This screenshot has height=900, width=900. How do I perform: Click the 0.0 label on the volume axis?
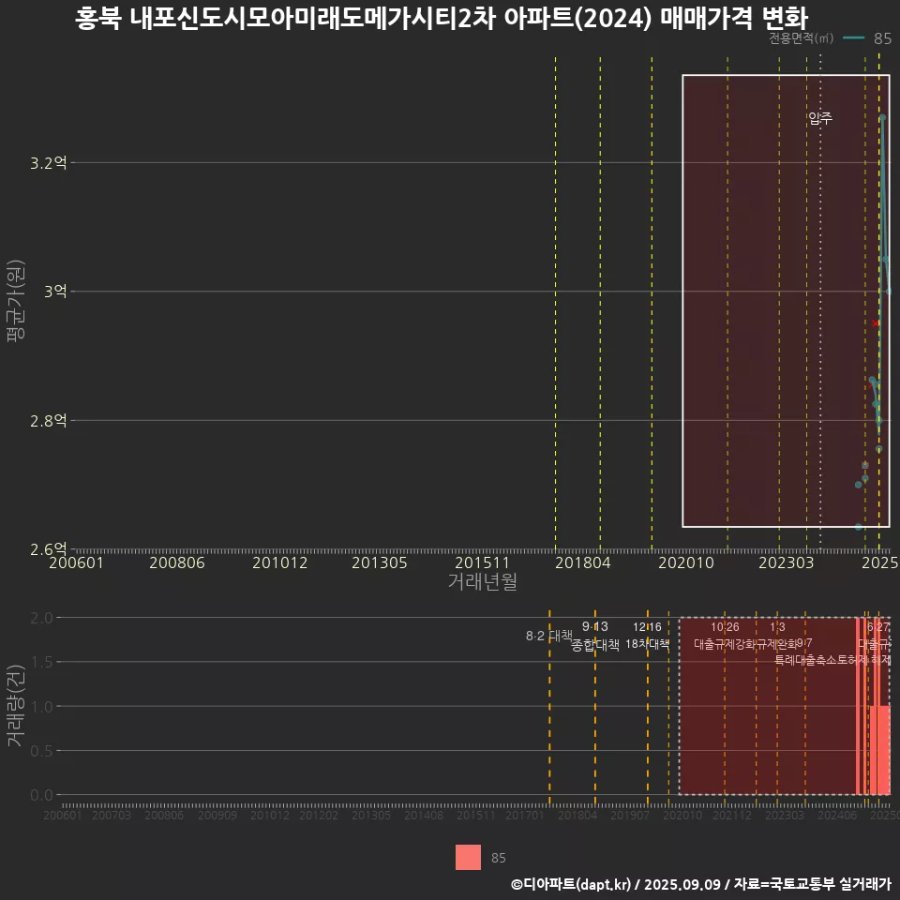coord(41,796)
